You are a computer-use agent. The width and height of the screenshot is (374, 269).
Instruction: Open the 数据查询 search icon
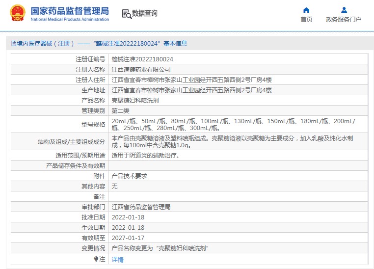127,14
